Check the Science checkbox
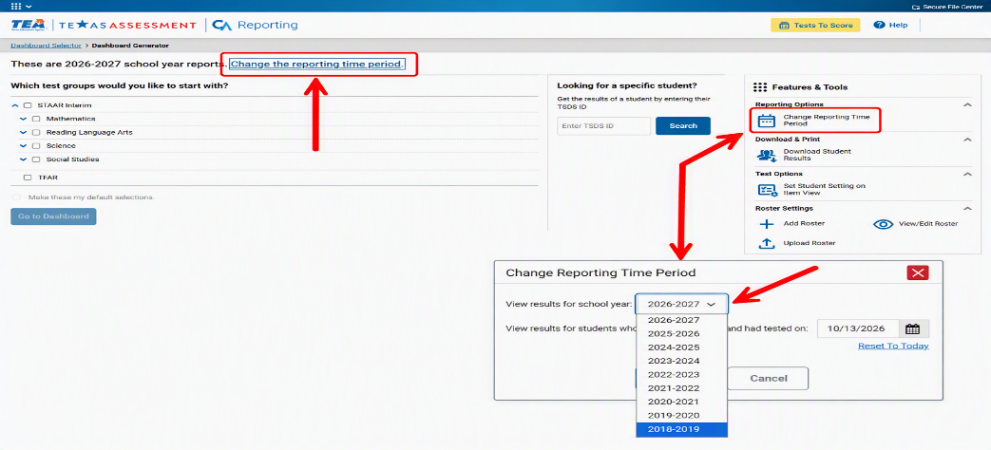The image size is (991, 450). pyautogui.click(x=36, y=146)
